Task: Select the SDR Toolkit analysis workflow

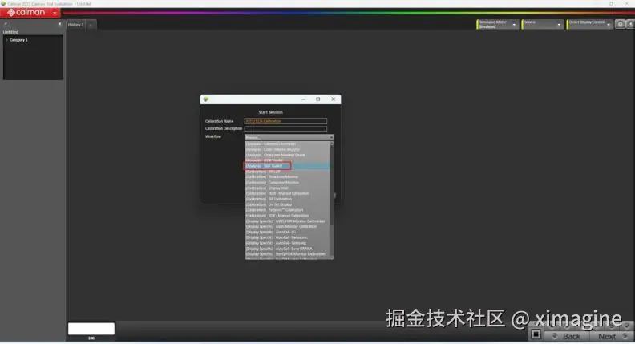Action: 288,166
